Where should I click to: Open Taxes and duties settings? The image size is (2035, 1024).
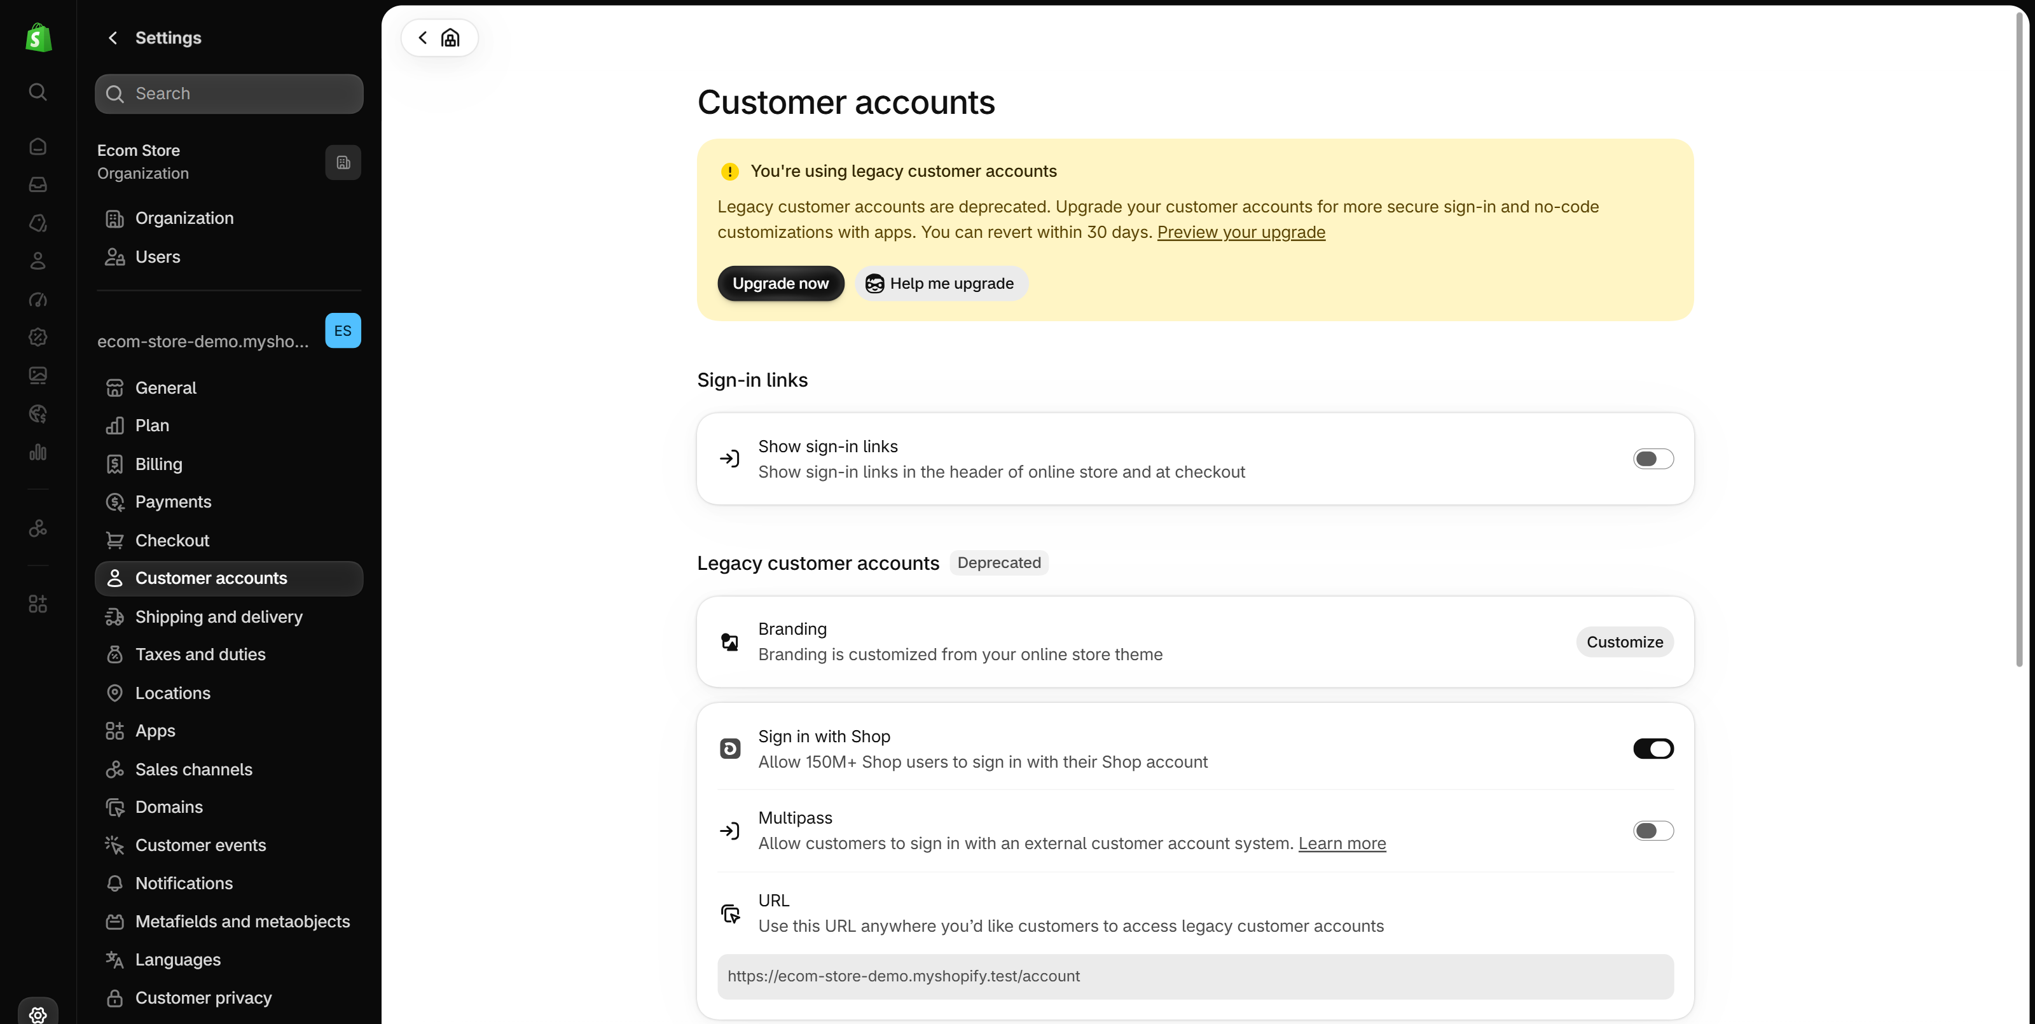click(x=228, y=654)
